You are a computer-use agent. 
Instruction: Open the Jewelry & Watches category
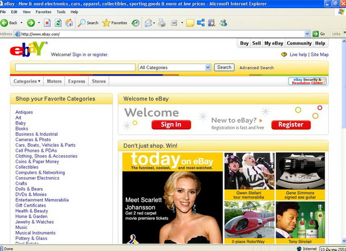(35, 222)
